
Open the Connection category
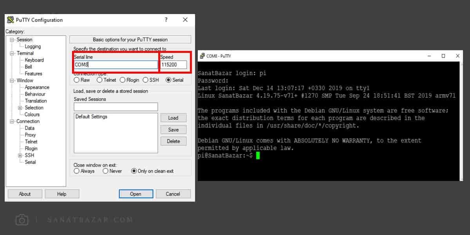click(x=28, y=121)
